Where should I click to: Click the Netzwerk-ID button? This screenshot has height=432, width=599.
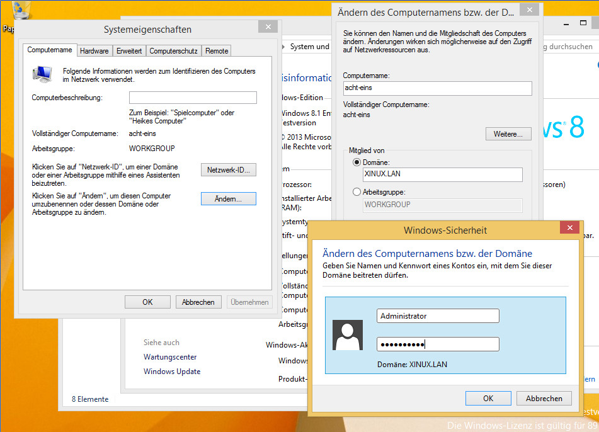coord(229,169)
